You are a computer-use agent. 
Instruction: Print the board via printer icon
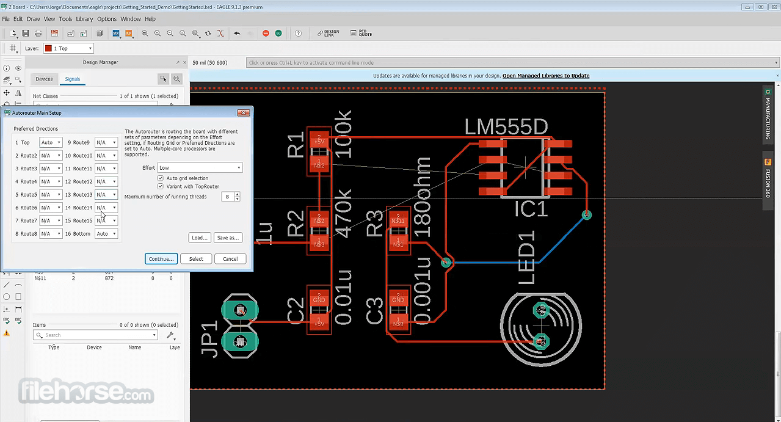tap(38, 33)
